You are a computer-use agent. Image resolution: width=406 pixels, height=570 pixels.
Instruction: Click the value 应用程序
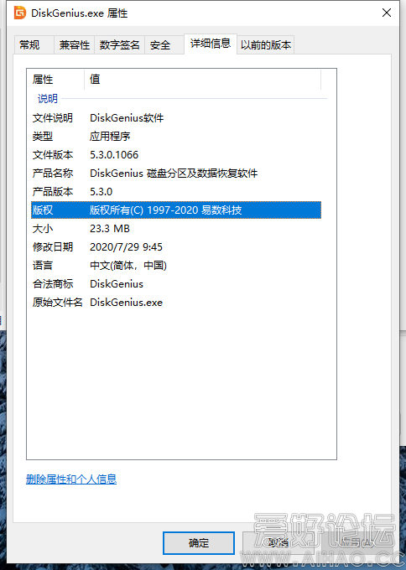(x=110, y=137)
